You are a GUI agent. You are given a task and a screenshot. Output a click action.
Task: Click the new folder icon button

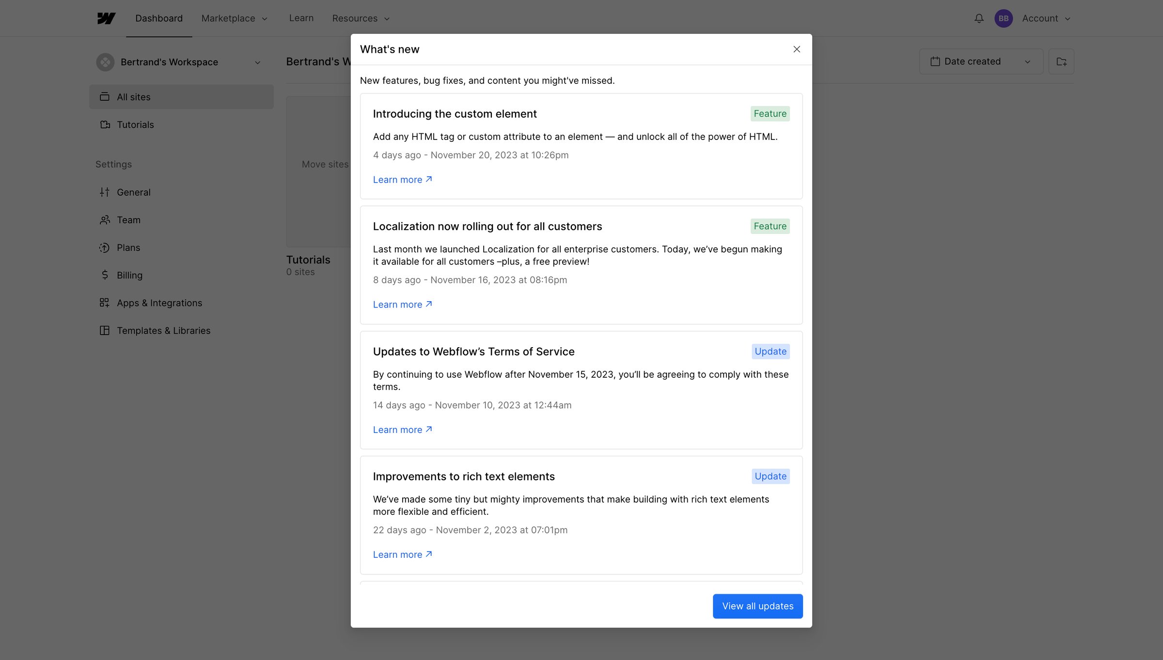1061,61
